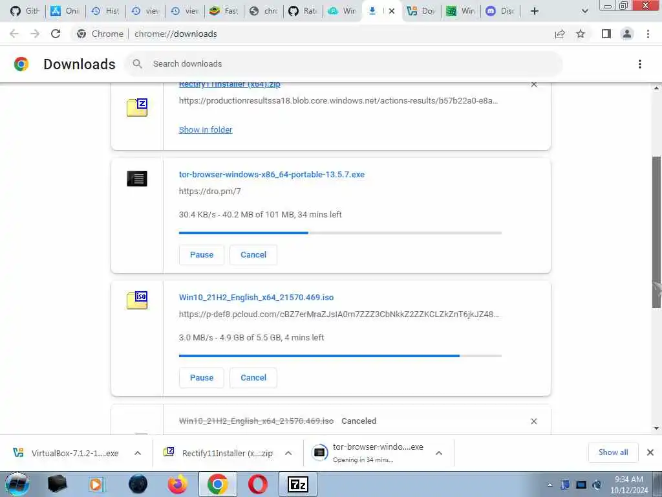Launch Firefox from the taskbar
Screen dimensions: 662x497
coord(178,484)
